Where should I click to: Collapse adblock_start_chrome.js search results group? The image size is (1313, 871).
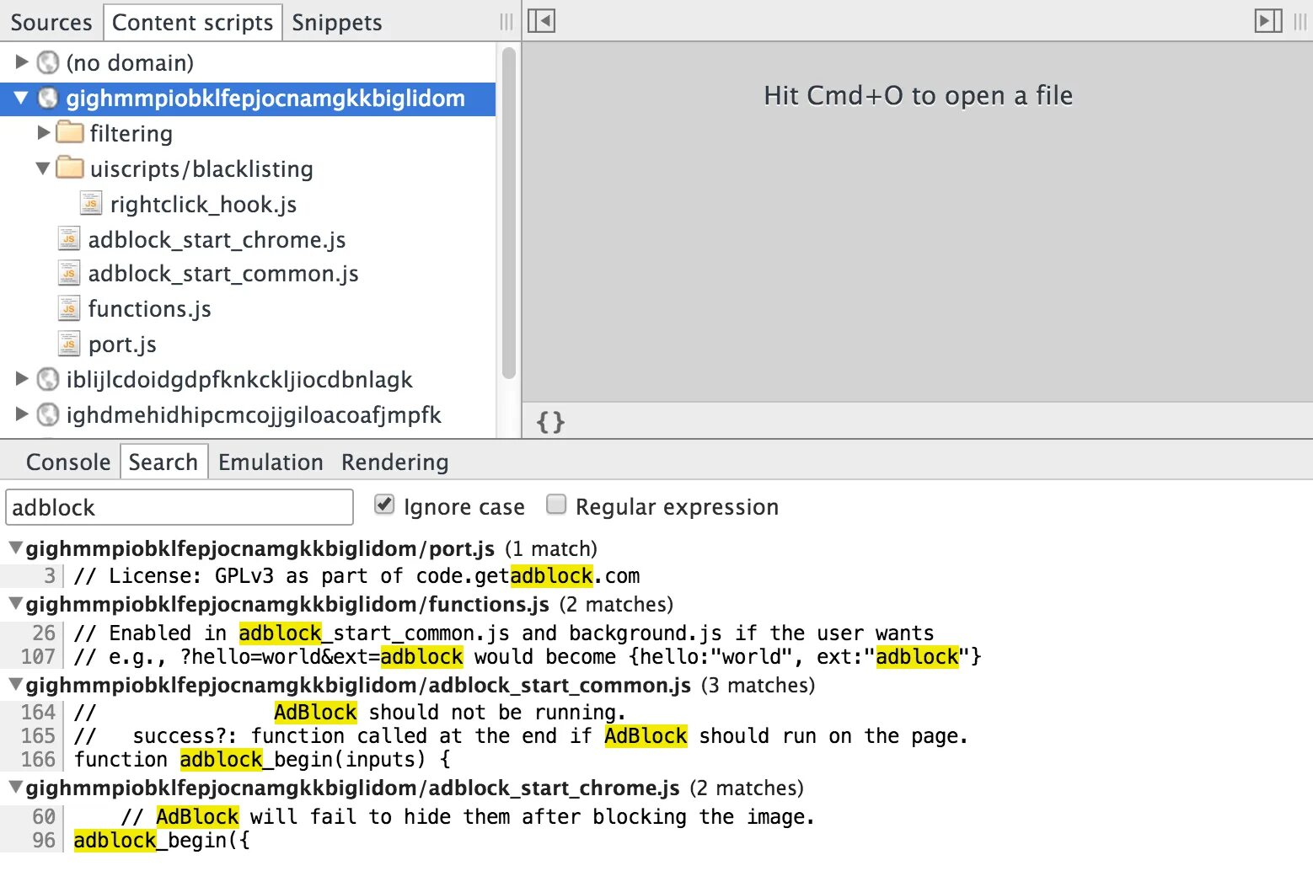(15, 787)
